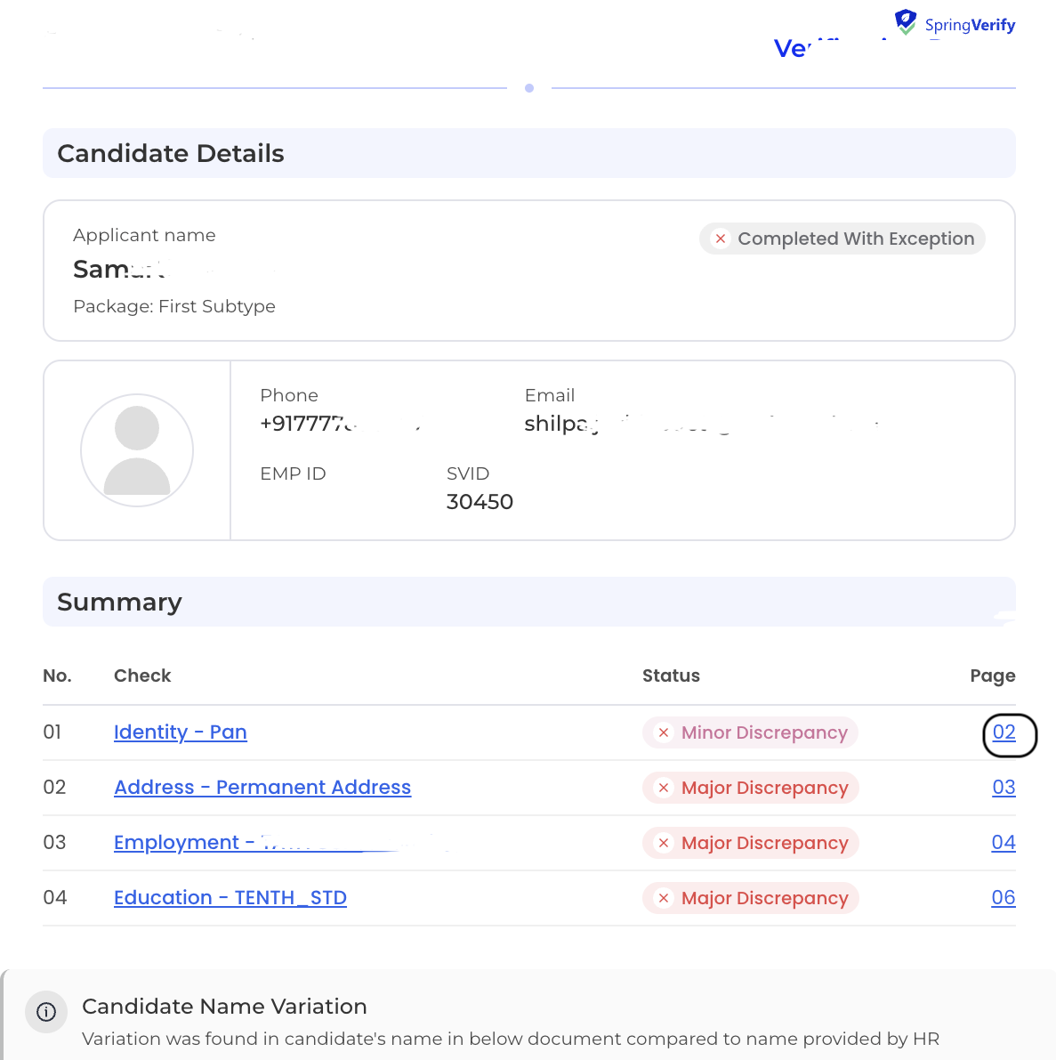Select the SVID number 30450

(x=480, y=502)
